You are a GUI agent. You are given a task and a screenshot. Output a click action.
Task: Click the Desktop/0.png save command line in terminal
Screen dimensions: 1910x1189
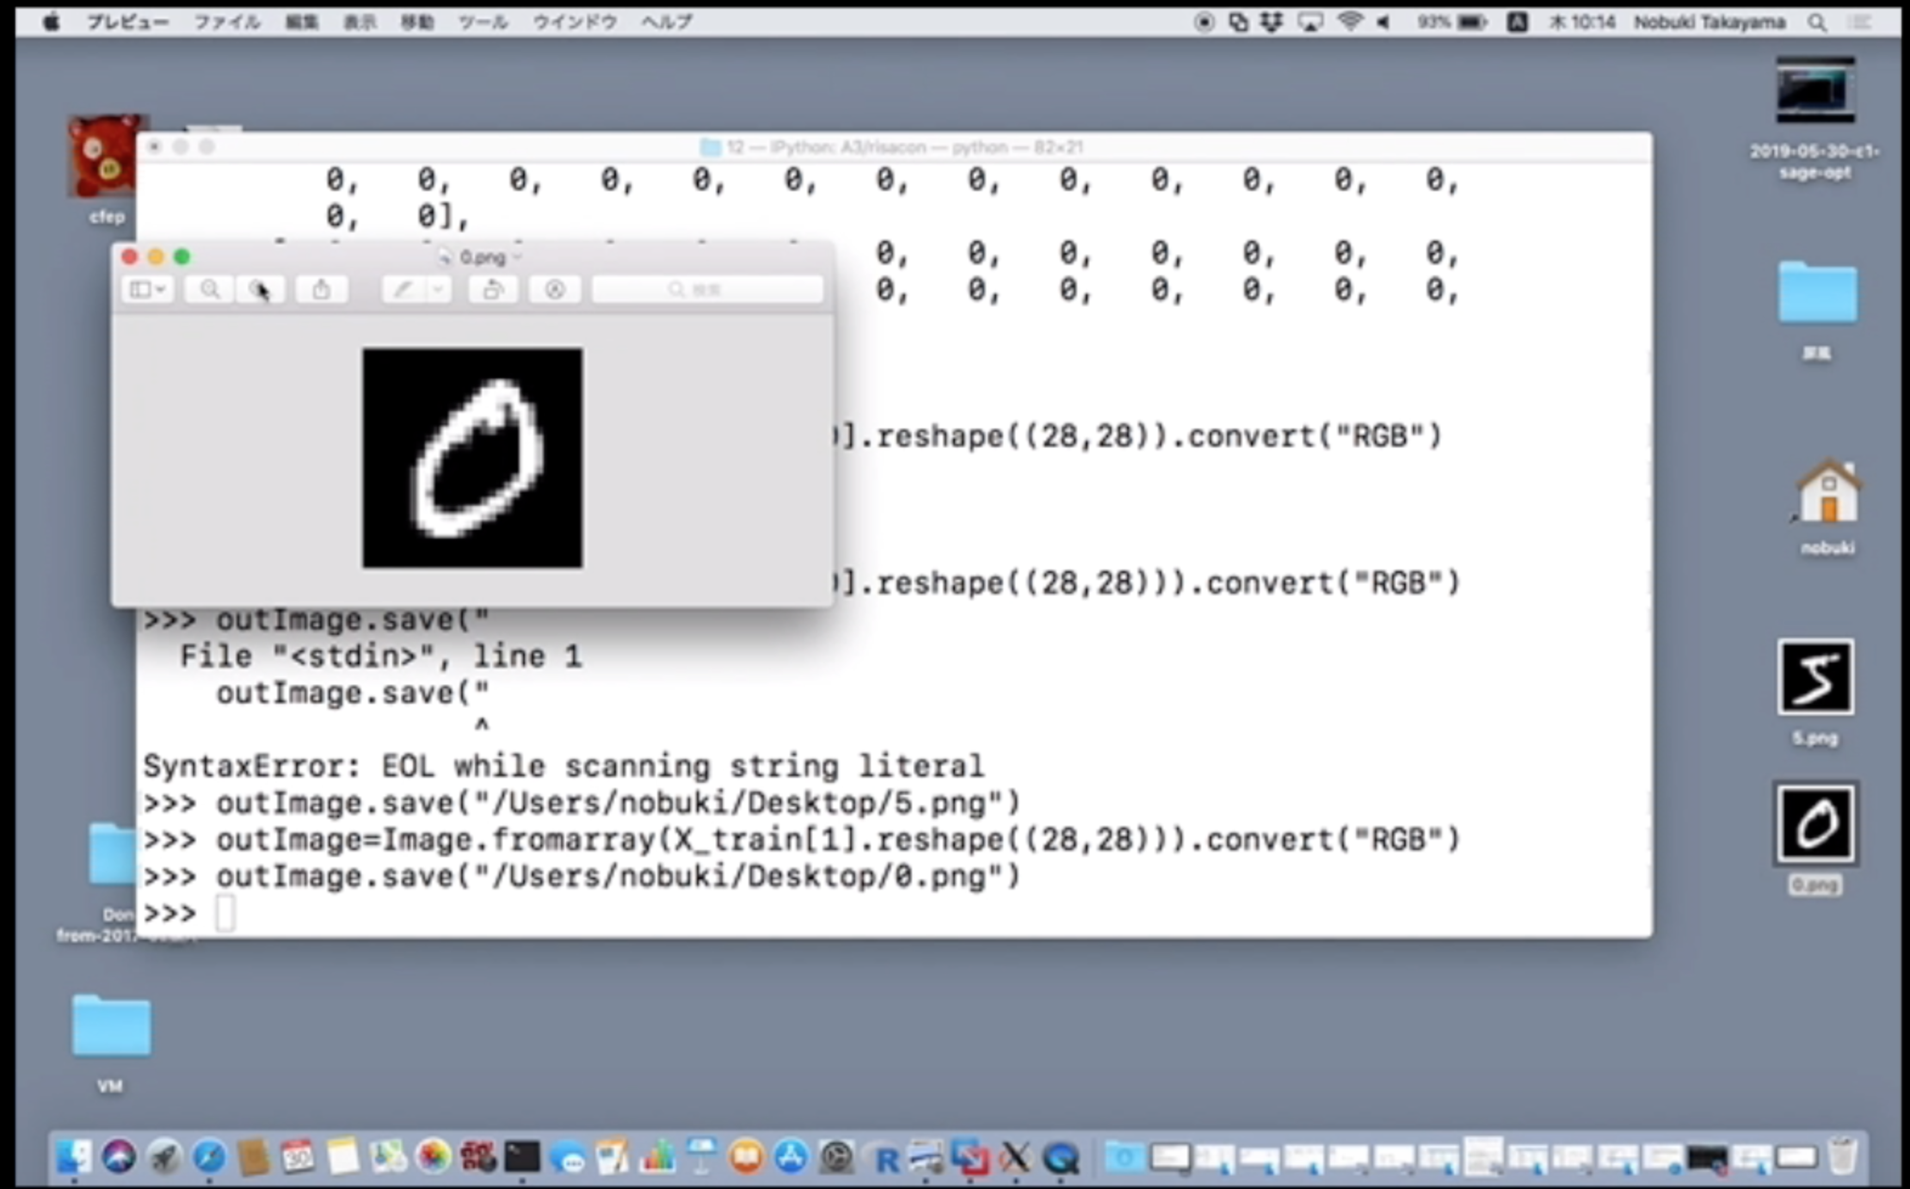click(582, 877)
